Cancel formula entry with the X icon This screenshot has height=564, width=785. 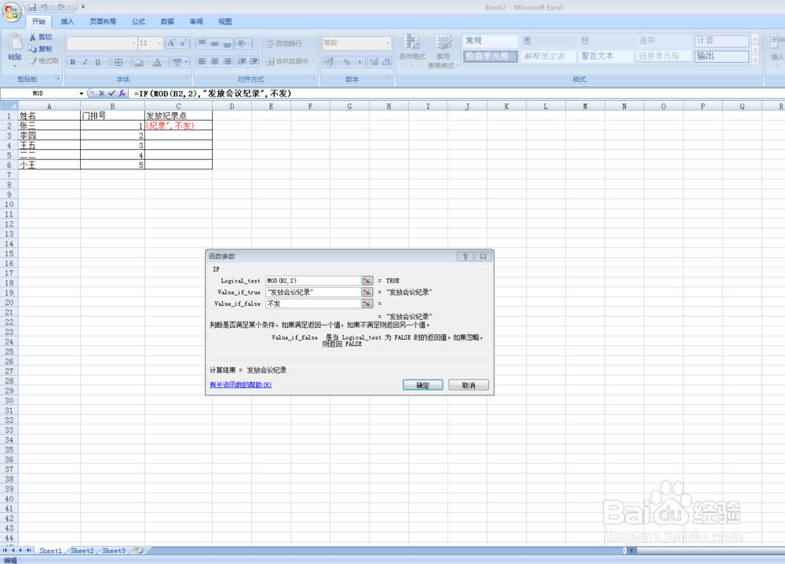coord(101,93)
